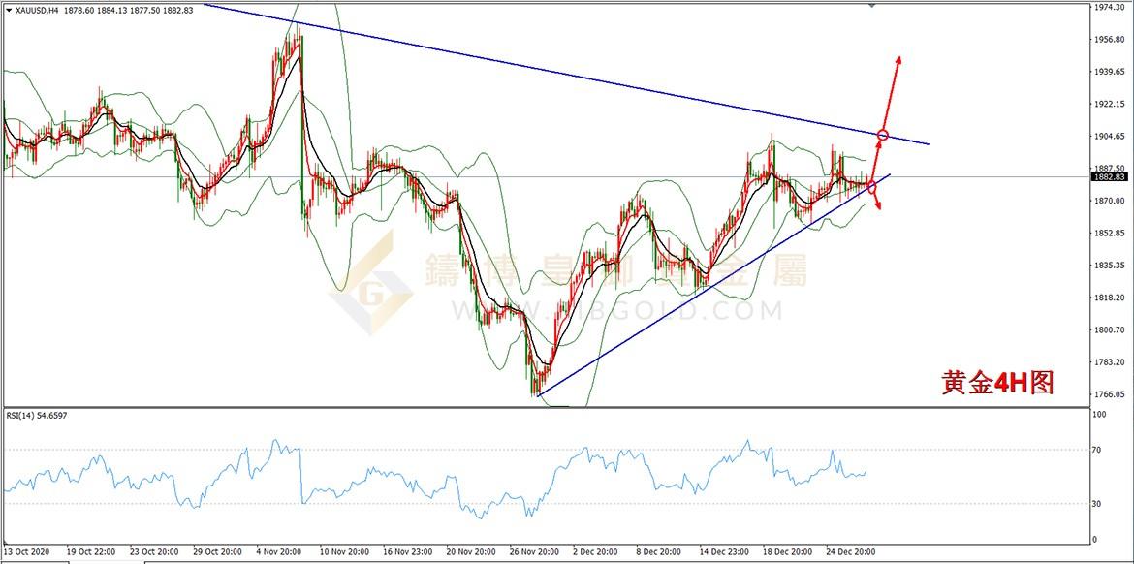
Task: Click the 1922.15 price axis label
Action: coord(1110,104)
